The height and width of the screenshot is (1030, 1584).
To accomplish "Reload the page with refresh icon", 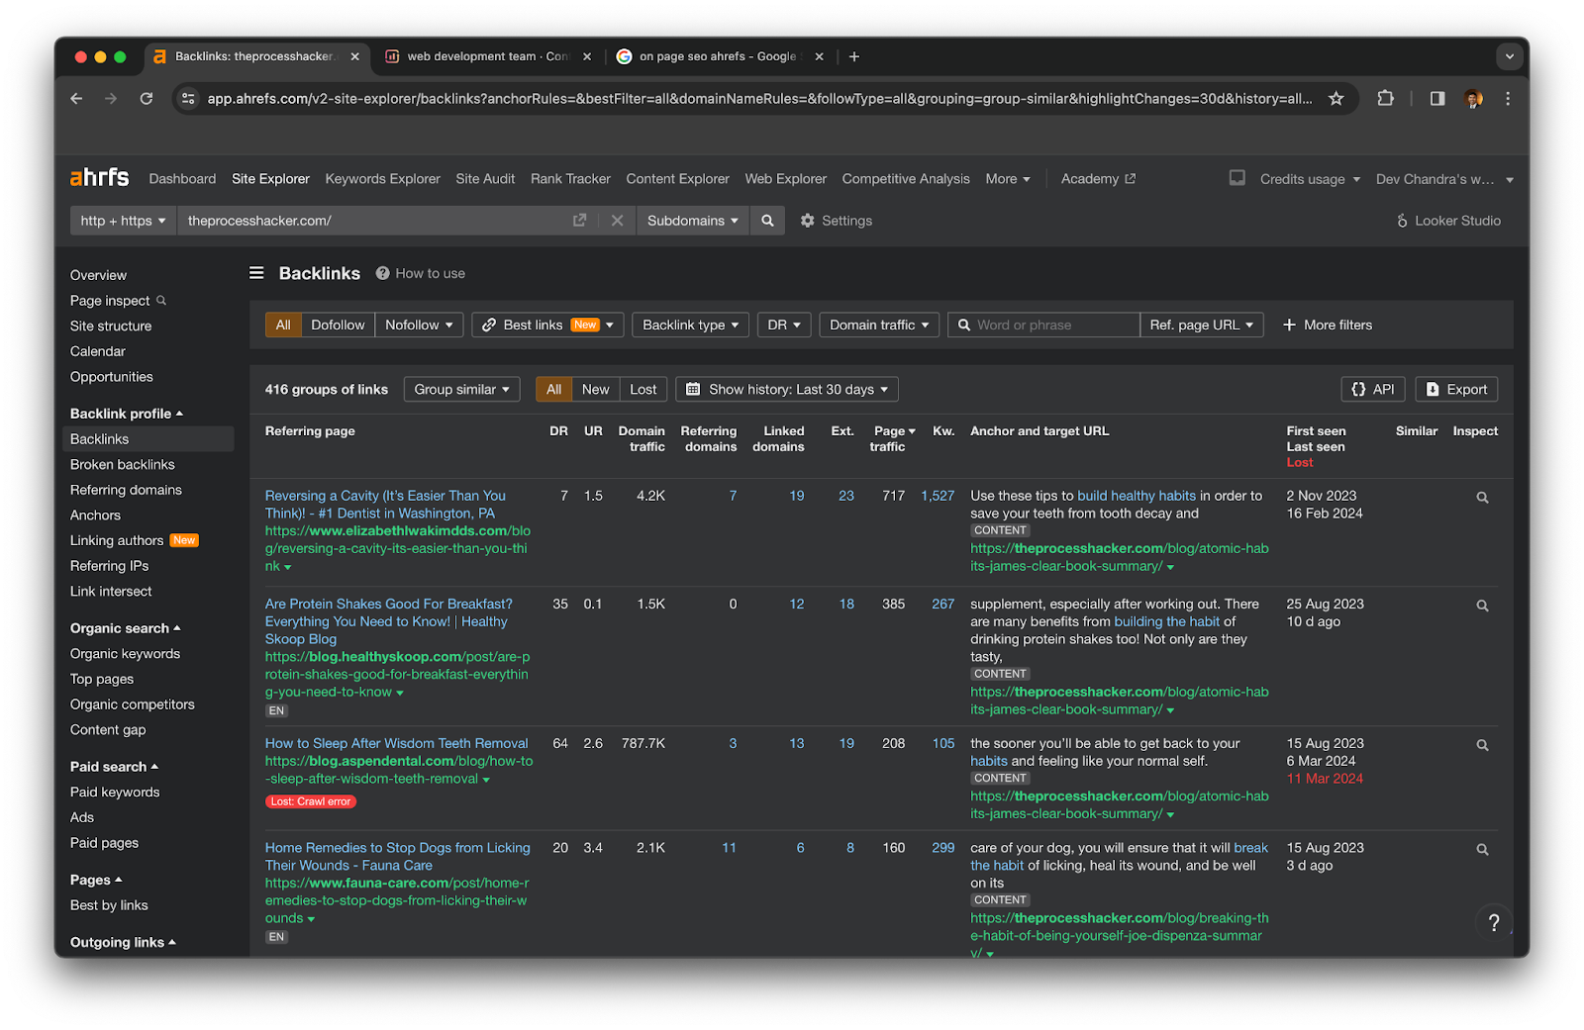I will tap(147, 98).
